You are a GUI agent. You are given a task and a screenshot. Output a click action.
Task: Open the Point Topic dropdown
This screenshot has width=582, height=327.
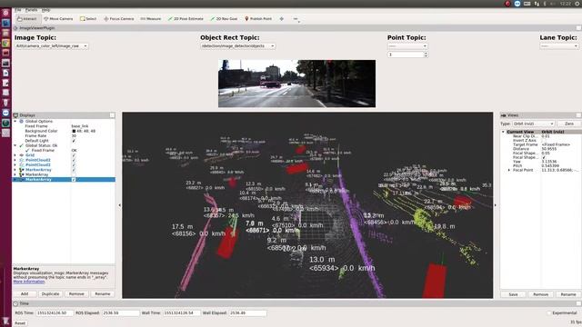[407, 46]
